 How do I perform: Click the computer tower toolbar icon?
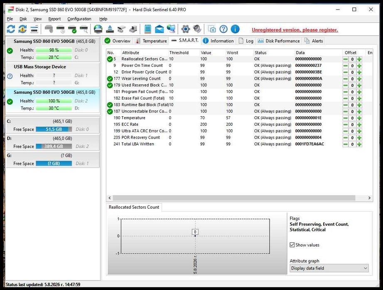click(133, 29)
